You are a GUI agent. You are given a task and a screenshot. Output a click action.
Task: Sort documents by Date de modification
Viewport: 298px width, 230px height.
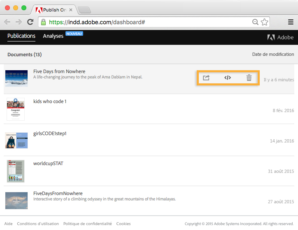(x=273, y=54)
